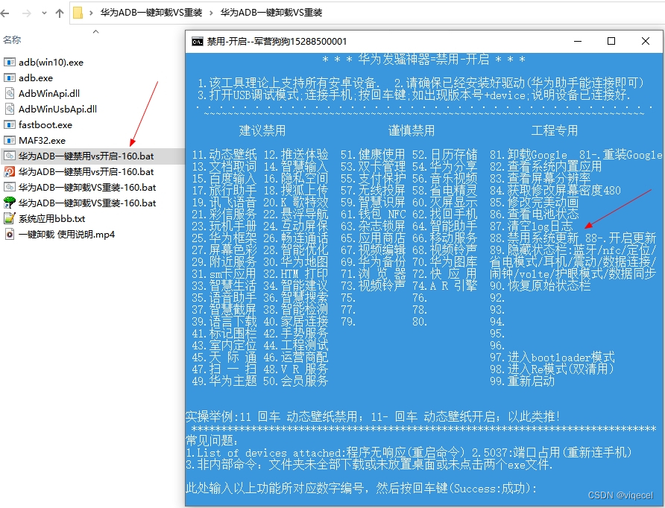Click console entry 82.查看系统内置应用
Viewport: 665px width, 508px height.
(546, 166)
